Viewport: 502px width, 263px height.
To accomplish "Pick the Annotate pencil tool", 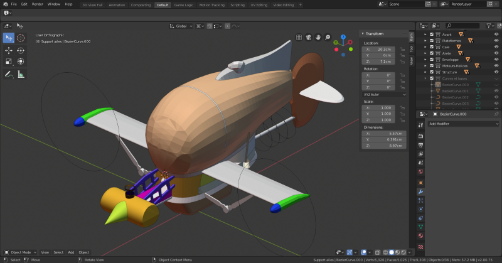I will pos(9,74).
